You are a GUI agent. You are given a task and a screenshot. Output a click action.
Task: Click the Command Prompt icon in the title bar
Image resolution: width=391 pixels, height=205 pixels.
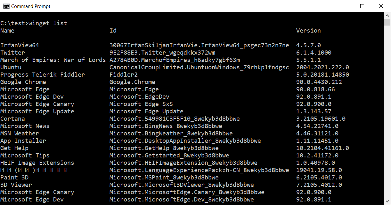point(6,6)
